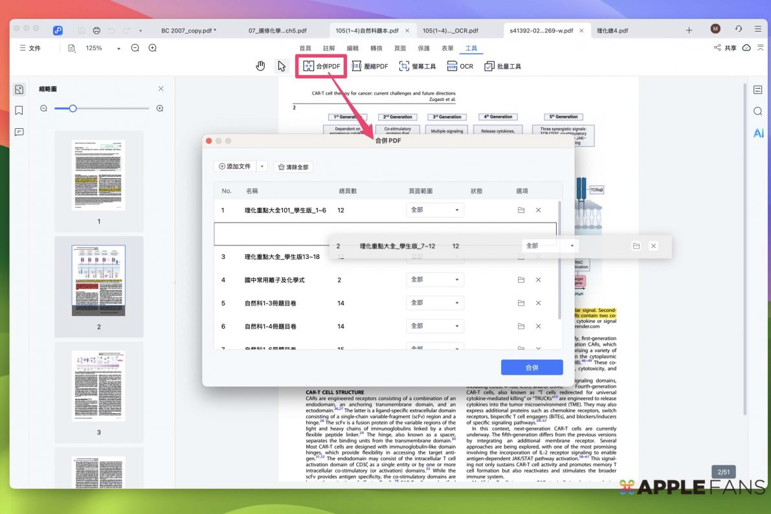Open the 螢幕工具 screen tool

(x=418, y=66)
